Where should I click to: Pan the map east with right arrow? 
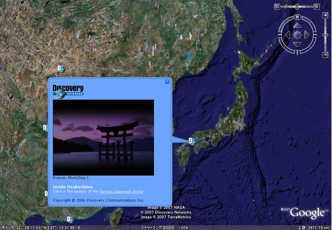click(307, 35)
